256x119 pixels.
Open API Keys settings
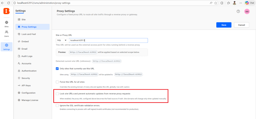(32, 85)
